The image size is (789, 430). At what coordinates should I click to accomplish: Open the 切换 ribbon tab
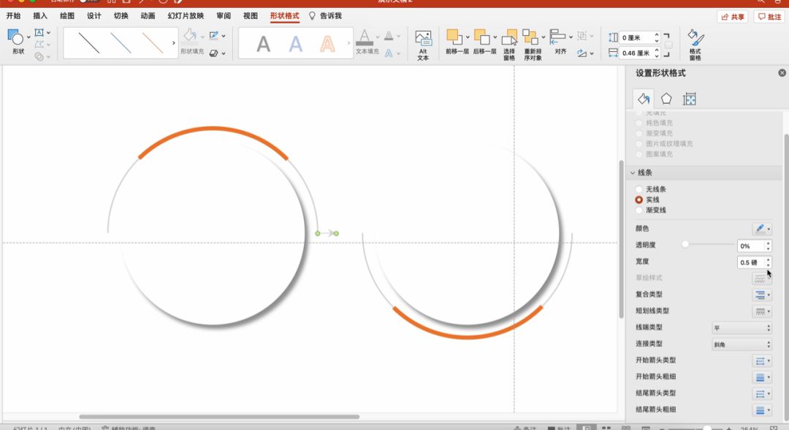pos(121,15)
